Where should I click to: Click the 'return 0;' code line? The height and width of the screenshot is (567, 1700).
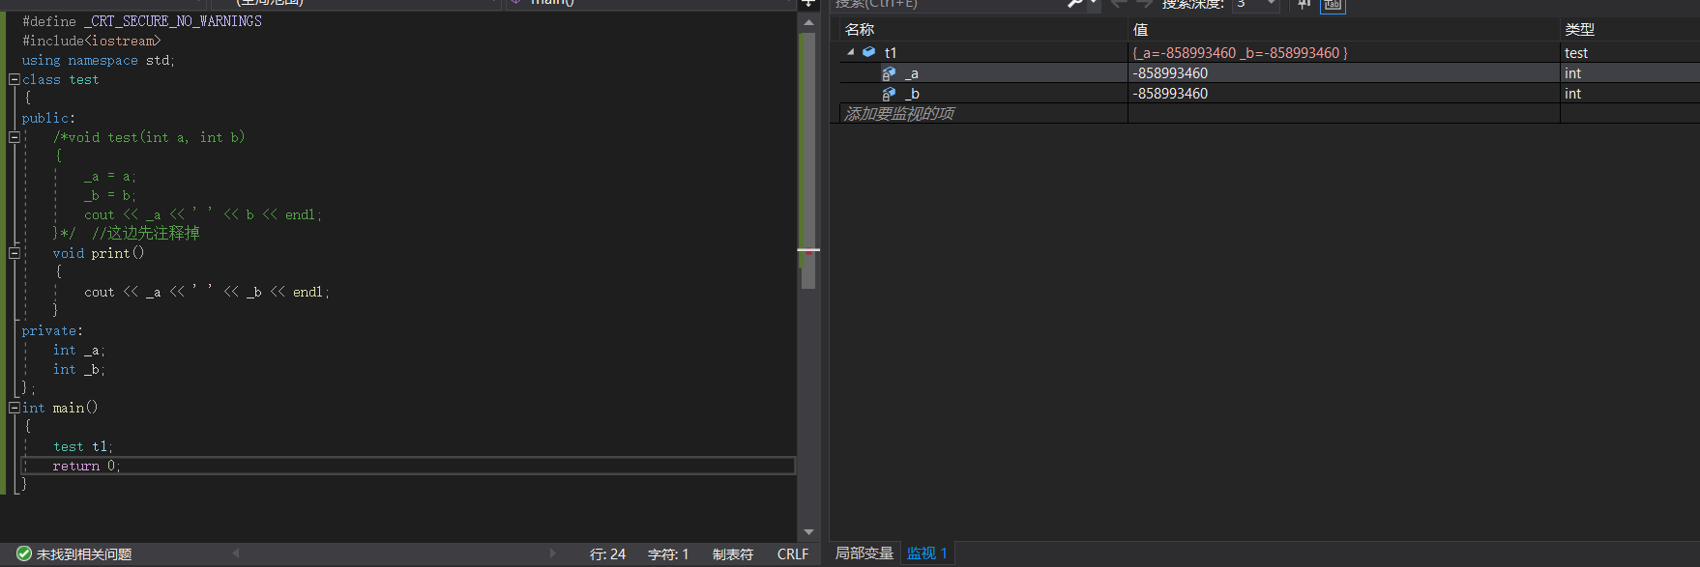86,466
